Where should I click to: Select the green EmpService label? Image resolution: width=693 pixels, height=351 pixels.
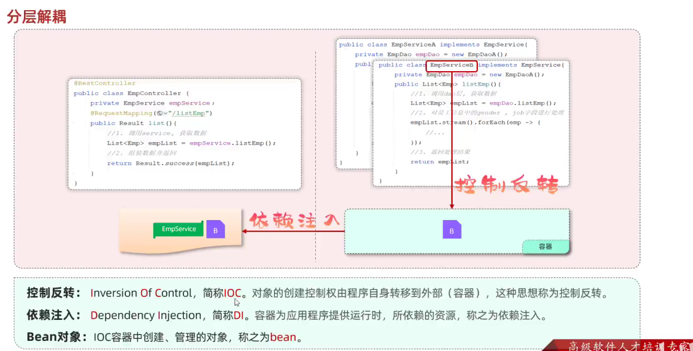179,229
